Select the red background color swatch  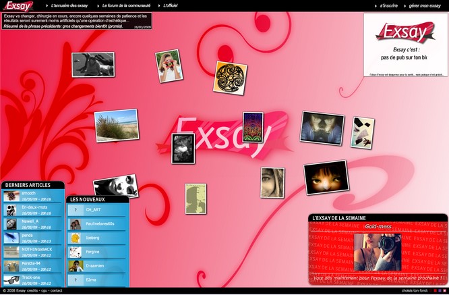tap(436, 290)
